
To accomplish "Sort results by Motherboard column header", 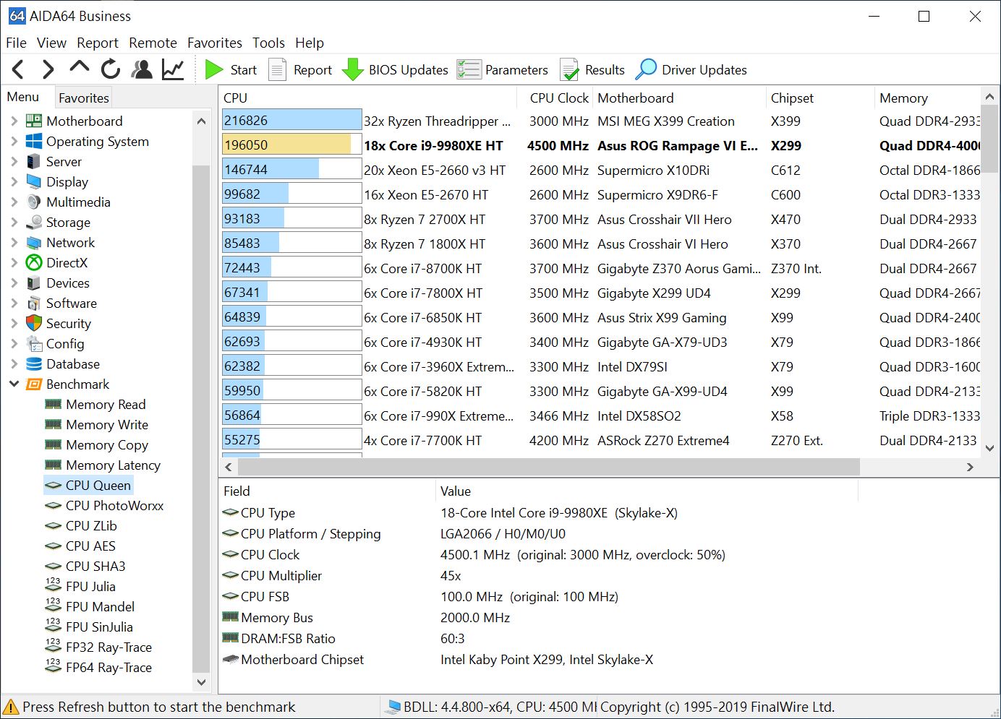I will point(679,98).
